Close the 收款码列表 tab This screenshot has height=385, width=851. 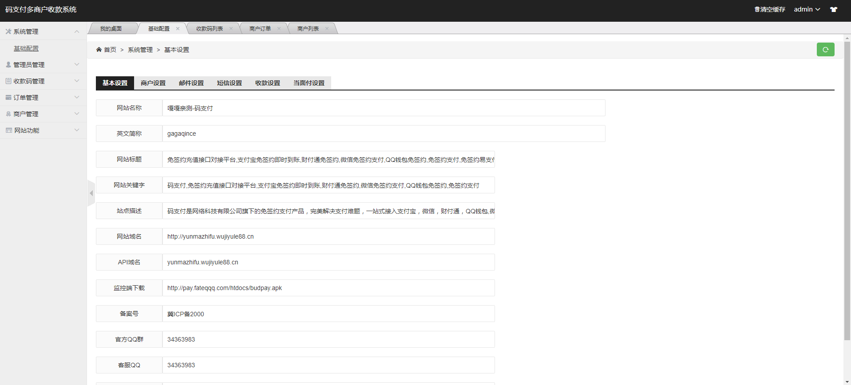pyautogui.click(x=231, y=29)
